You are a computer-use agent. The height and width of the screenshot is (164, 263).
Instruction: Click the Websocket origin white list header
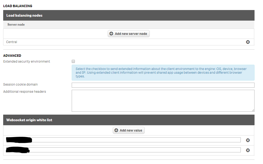(129, 120)
